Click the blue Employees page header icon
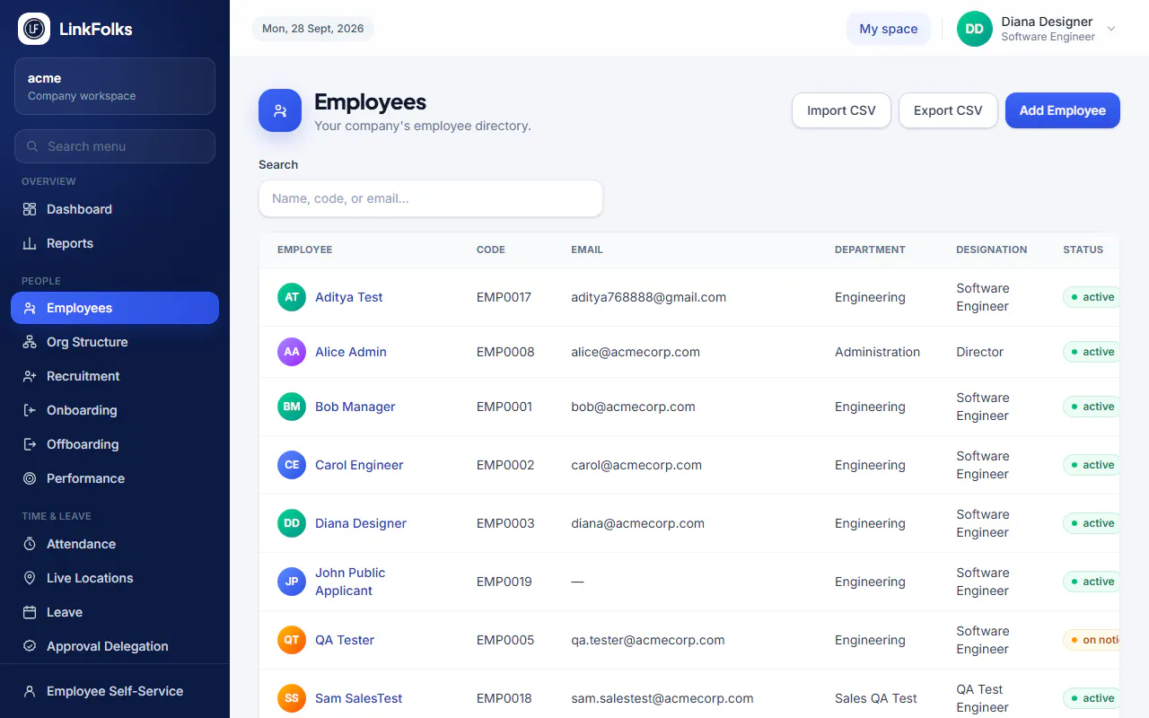The height and width of the screenshot is (718, 1149). click(280, 110)
